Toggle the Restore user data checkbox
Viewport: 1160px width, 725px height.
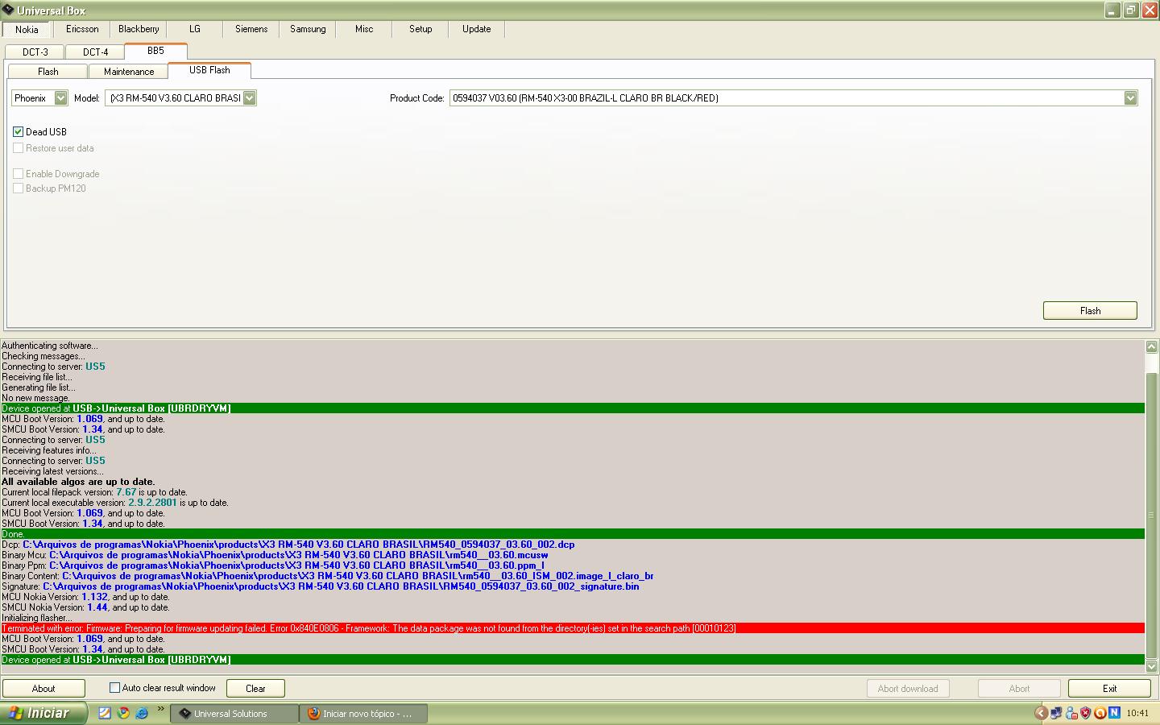pos(18,148)
